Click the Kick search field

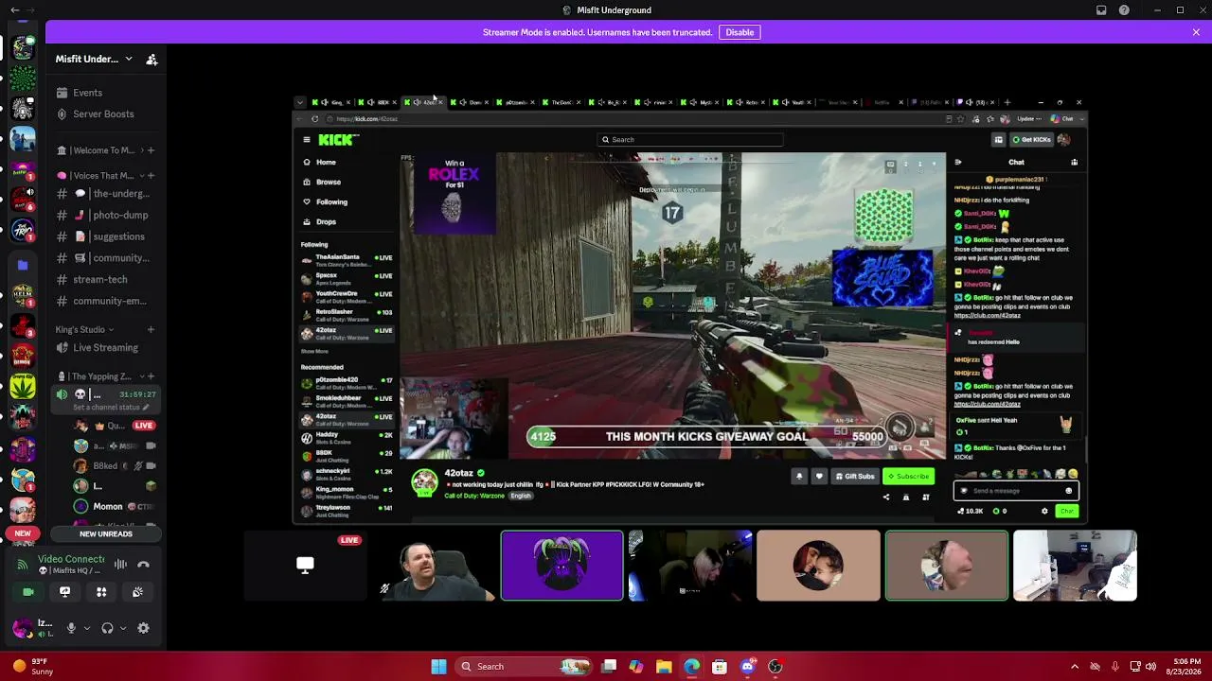[x=690, y=140]
